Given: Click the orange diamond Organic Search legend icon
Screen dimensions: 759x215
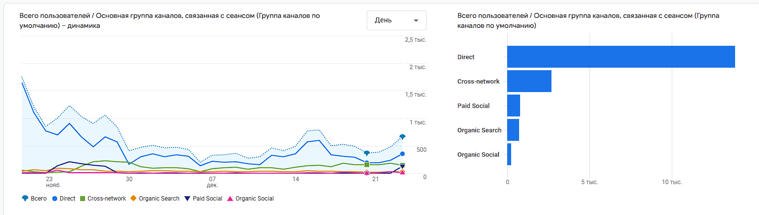Looking at the screenshot, I should click(x=133, y=199).
